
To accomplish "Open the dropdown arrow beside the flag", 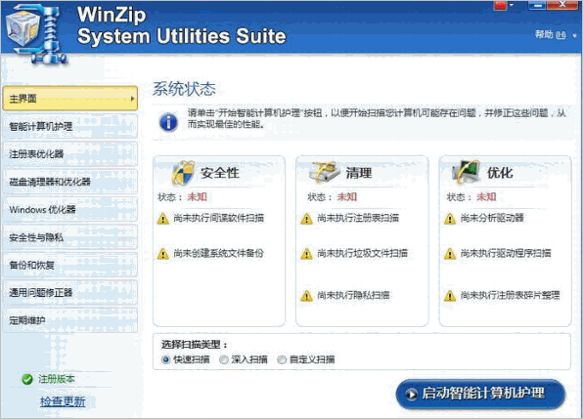I will pyautogui.click(x=512, y=5).
